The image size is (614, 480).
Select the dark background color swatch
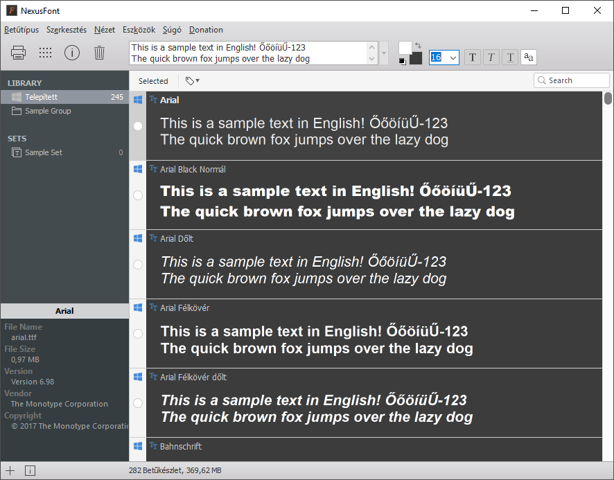coord(416,59)
